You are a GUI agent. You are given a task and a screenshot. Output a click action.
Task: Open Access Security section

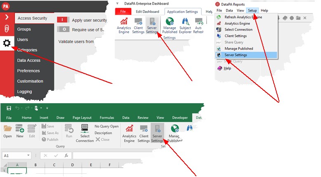(32, 18)
